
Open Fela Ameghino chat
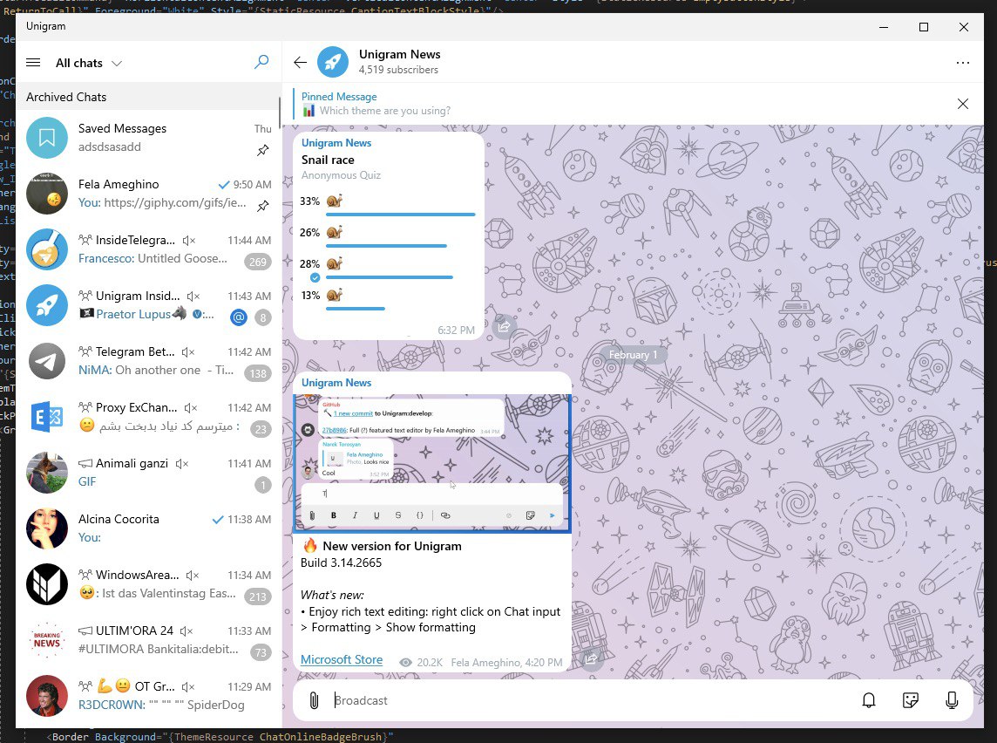coord(147,194)
